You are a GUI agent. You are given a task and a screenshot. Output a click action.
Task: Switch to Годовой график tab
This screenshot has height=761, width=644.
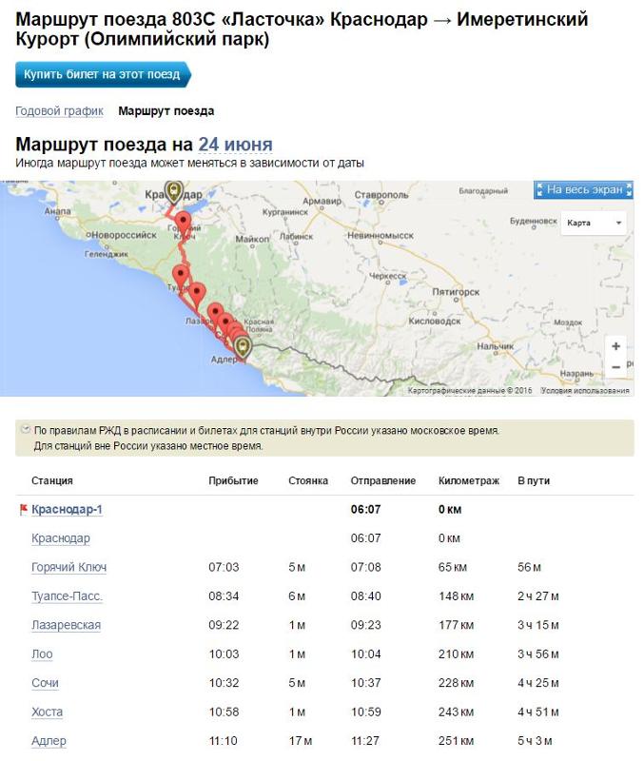tap(59, 111)
